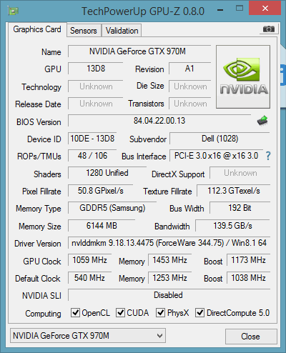
Task: Click the camera screenshot icon
Action: point(269,29)
